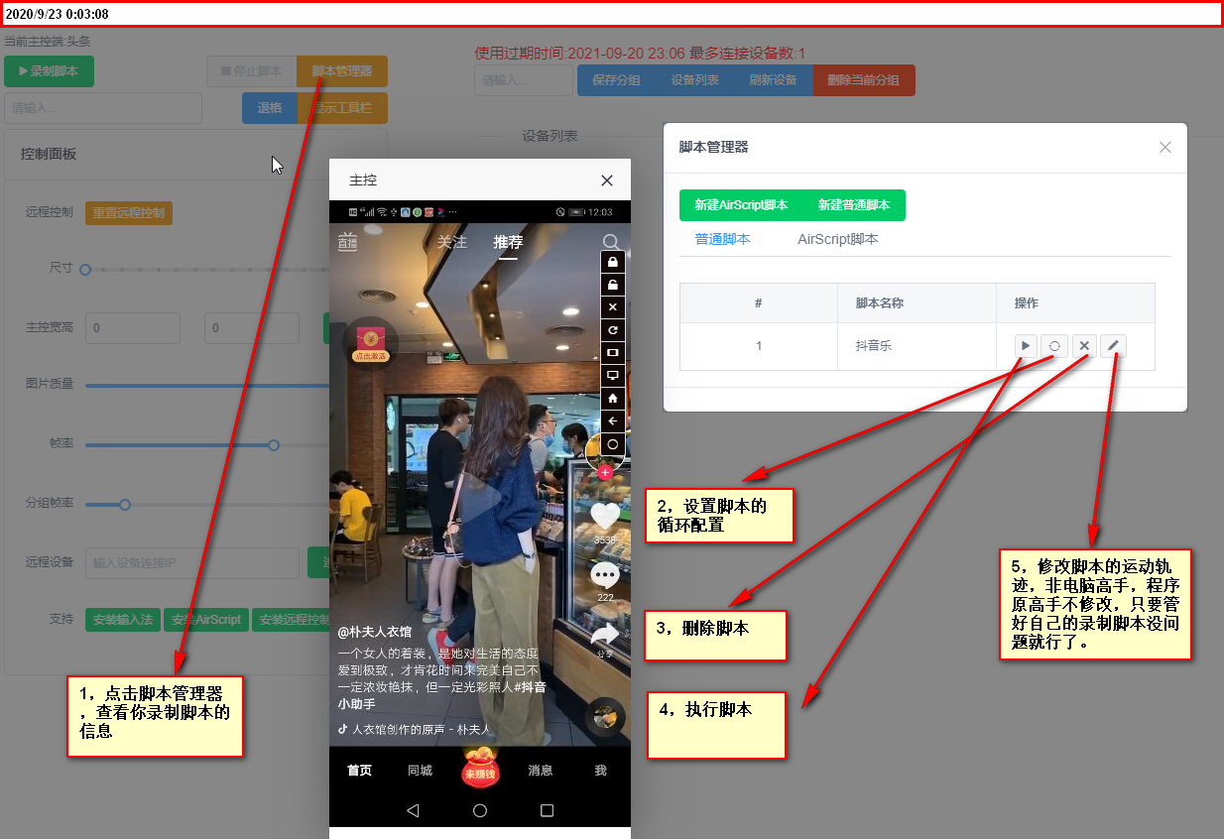Click the 删除当前分组 button
This screenshot has width=1224, height=839.
pyautogui.click(x=864, y=80)
